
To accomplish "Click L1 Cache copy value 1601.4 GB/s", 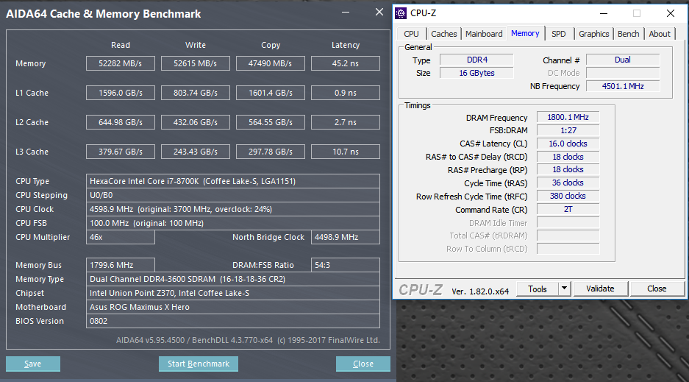I will pos(271,93).
